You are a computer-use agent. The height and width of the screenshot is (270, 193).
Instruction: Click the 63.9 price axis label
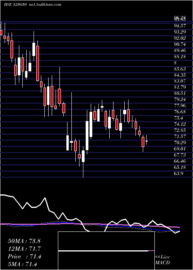[x=178, y=174]
